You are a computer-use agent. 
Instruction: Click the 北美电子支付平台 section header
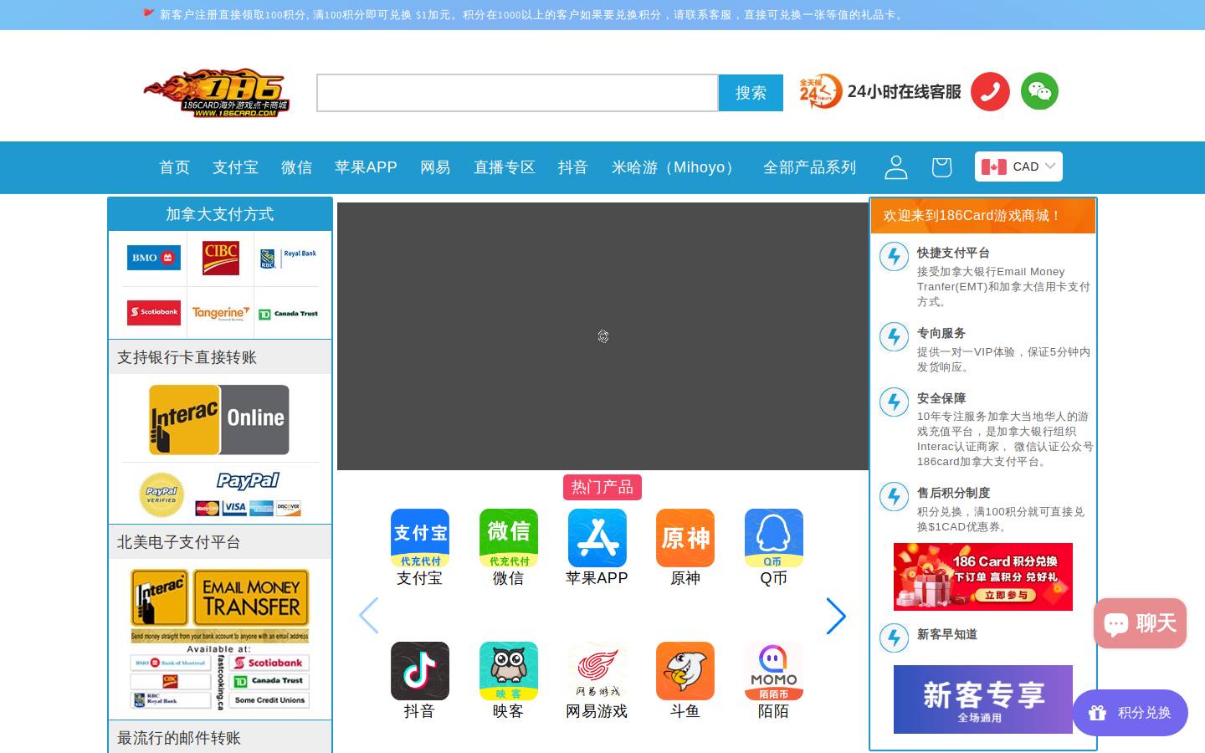click(220, 542)
